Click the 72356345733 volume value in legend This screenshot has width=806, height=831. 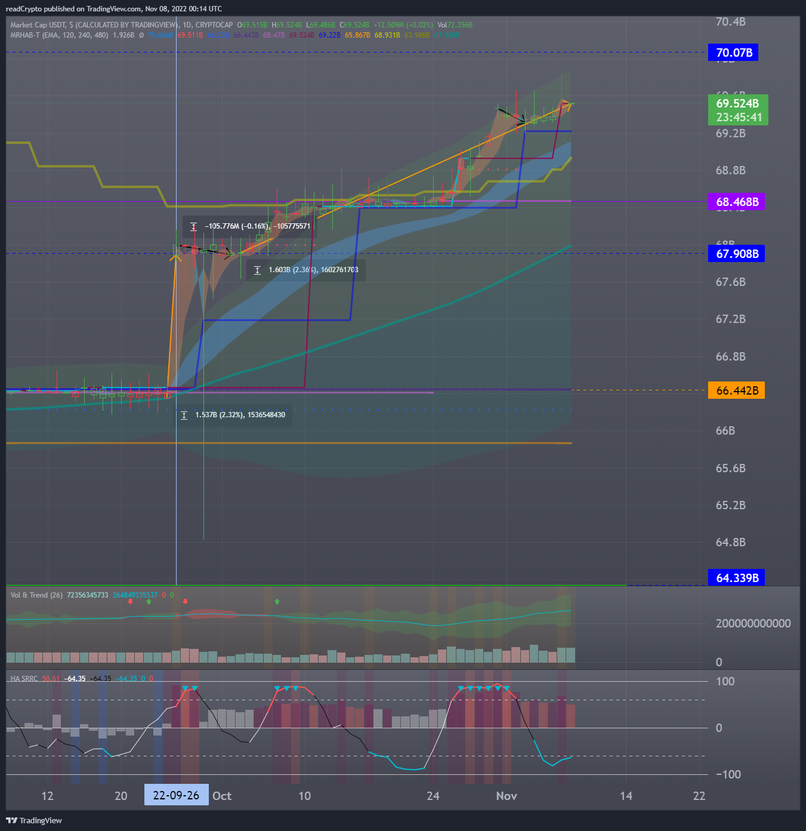(x=88, y=595)
